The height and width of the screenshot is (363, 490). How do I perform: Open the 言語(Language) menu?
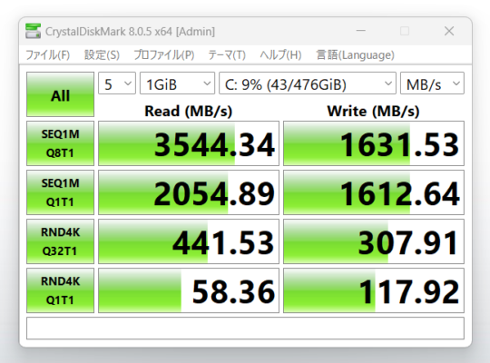click(356, 55)
